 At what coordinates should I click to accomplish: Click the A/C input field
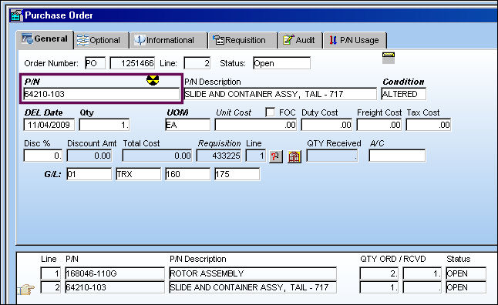coord(397,156)
